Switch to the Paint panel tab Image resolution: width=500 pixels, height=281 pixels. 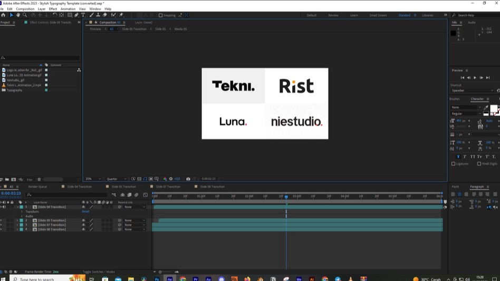coord(455,187)
